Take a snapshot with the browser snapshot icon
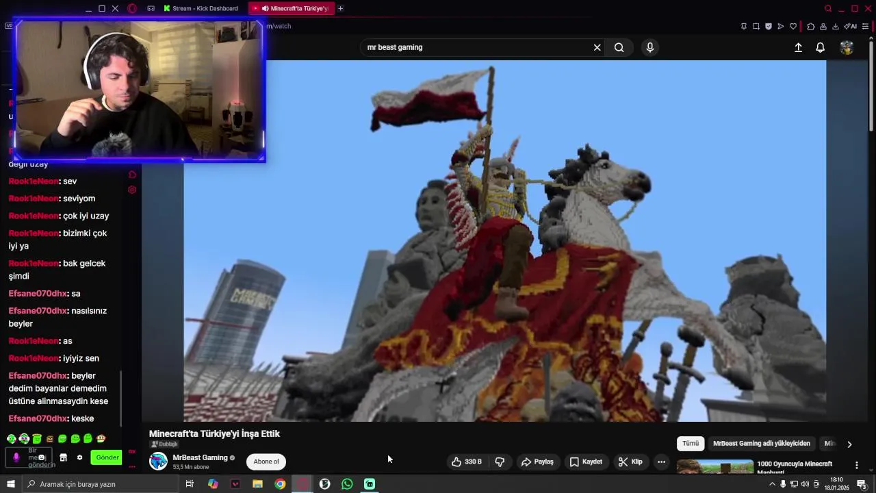The width and height of the screenshot is (876, 493). (x=756, y=26)
